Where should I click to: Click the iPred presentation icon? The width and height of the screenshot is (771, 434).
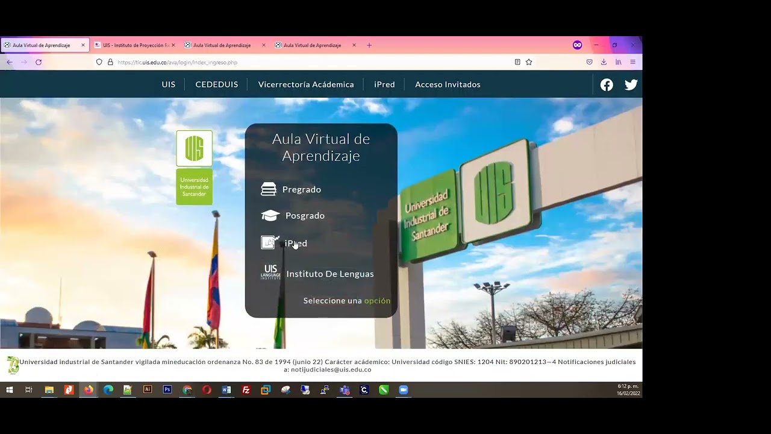pyautogui.click(x=269, y=242)
